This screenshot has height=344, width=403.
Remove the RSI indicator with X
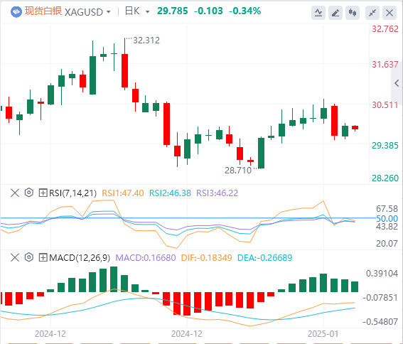coord(15,193)
